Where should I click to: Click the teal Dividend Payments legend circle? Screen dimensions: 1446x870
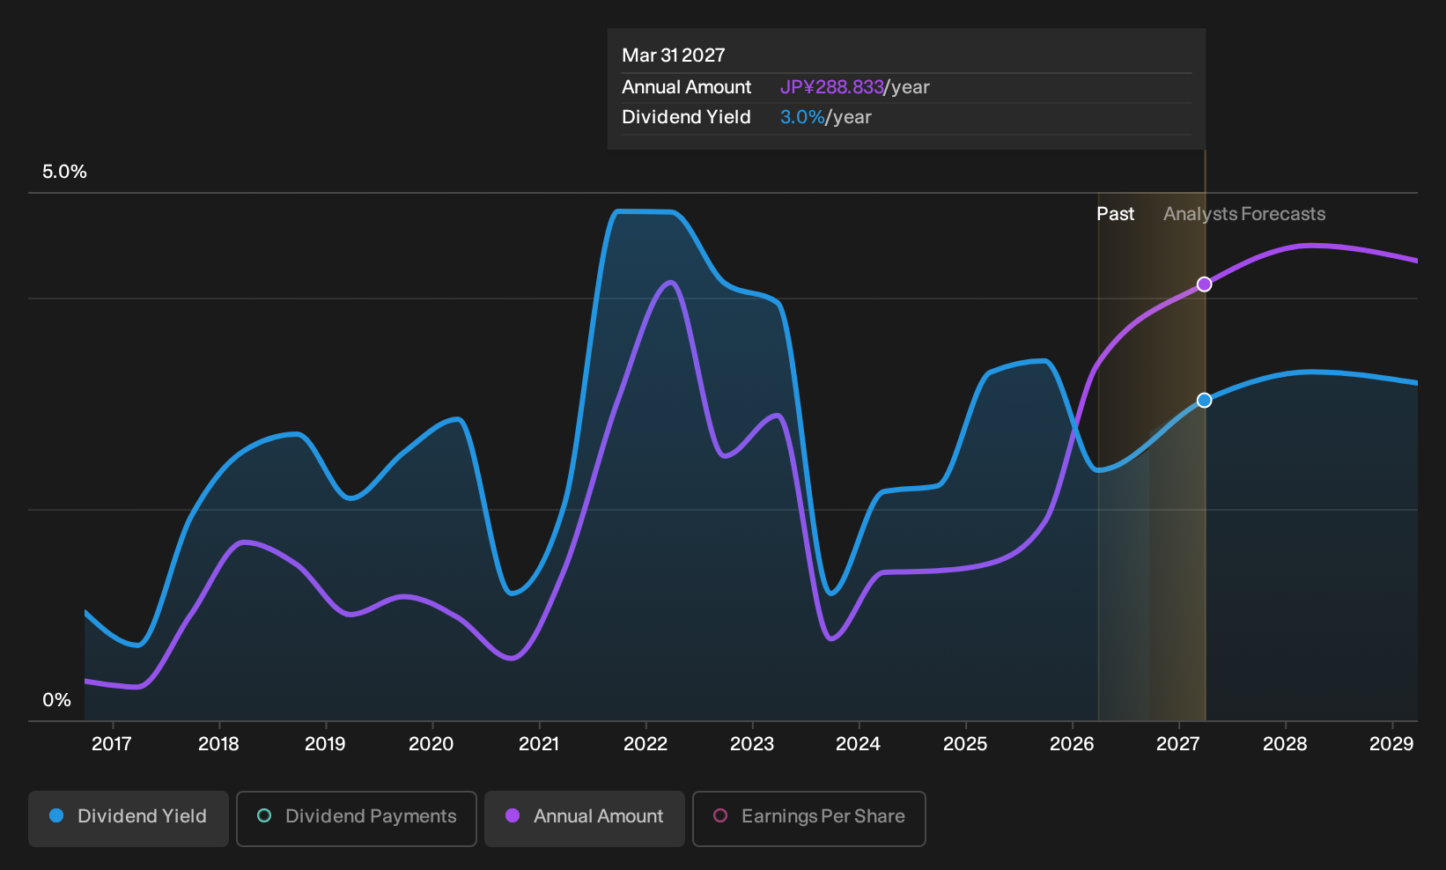click(264, 816)
